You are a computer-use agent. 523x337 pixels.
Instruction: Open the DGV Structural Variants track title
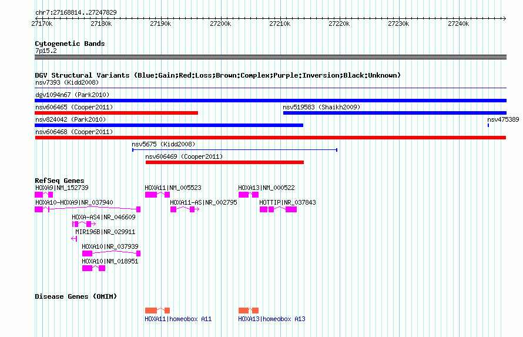217,75
